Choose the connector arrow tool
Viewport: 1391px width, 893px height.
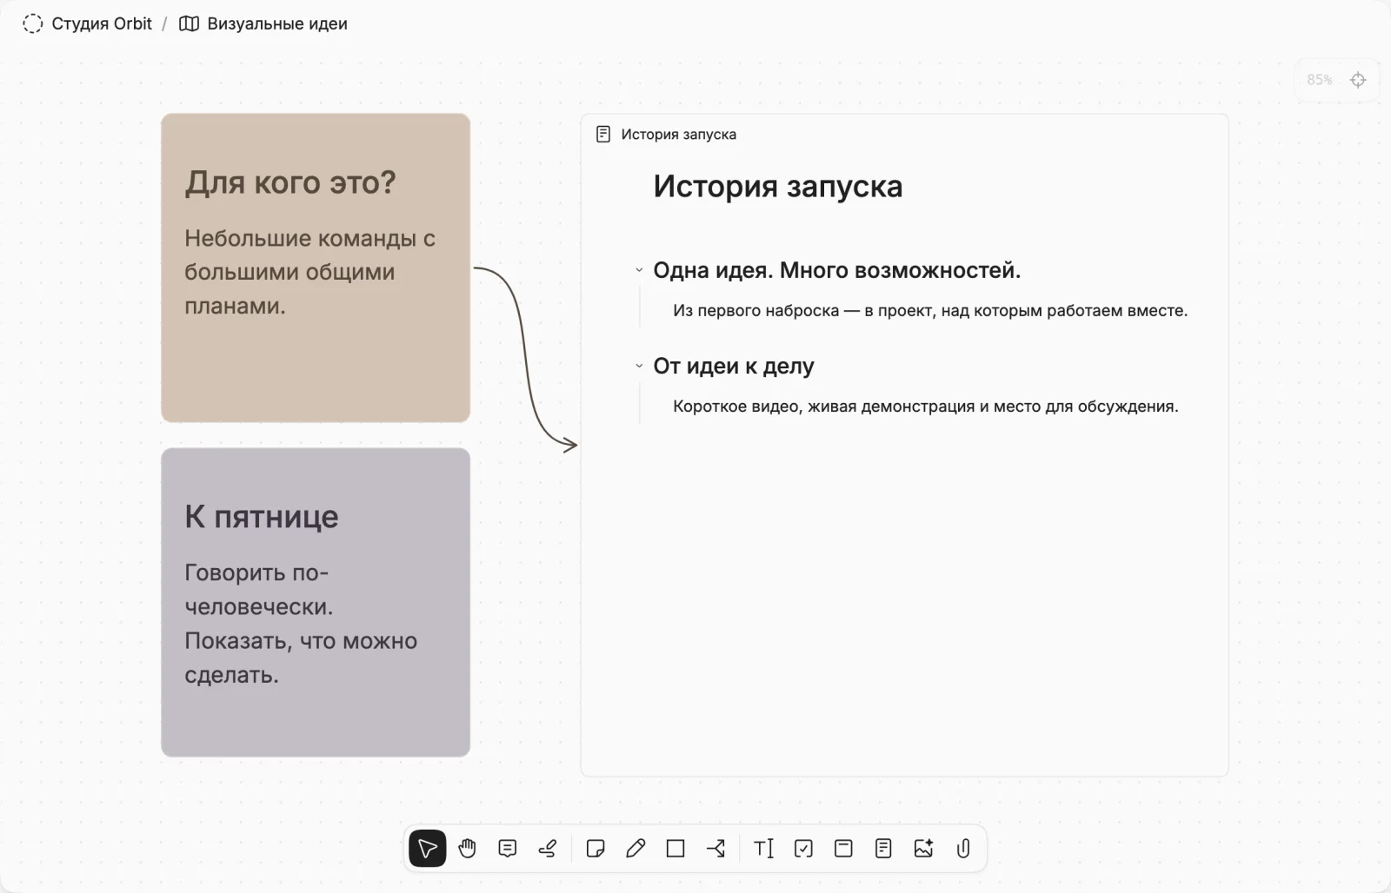click(x=715, y=849)
